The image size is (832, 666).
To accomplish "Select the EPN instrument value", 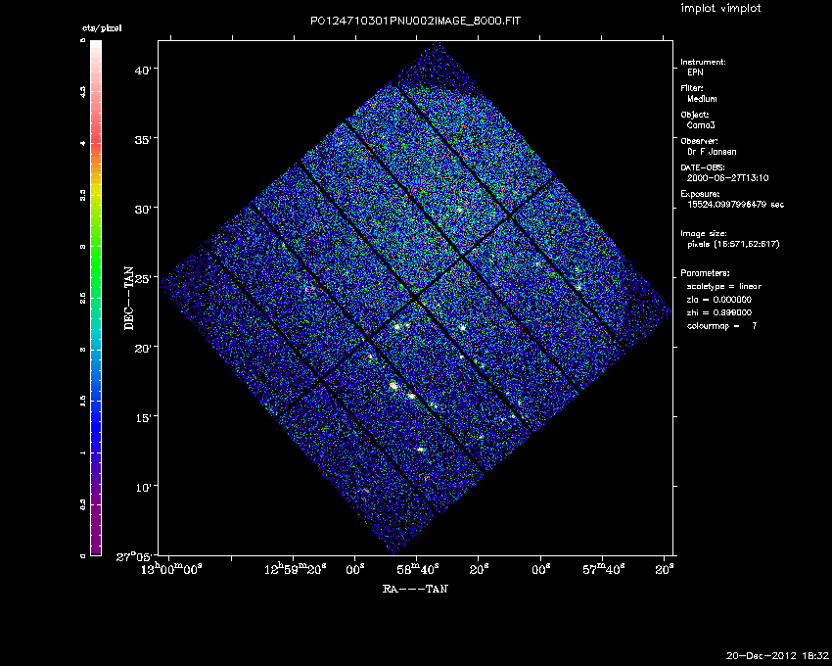I will click(x=695, y=72).
